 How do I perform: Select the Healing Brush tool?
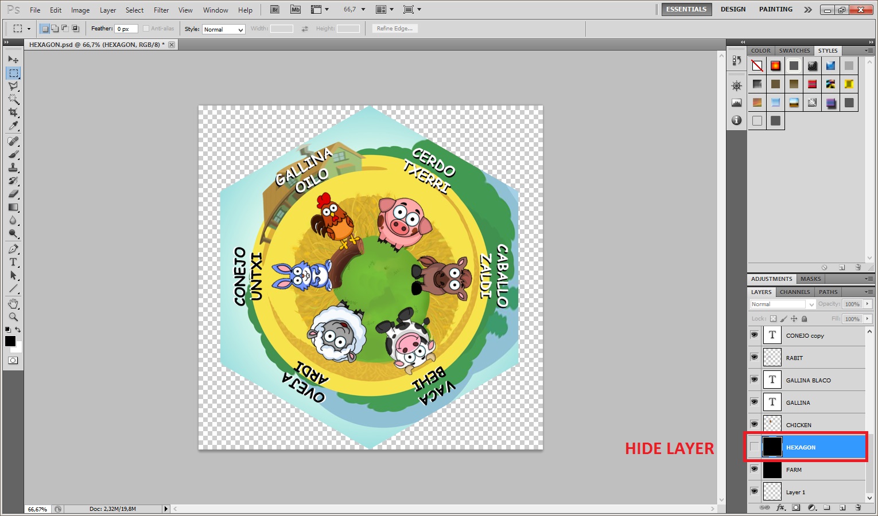pos(13,141)
